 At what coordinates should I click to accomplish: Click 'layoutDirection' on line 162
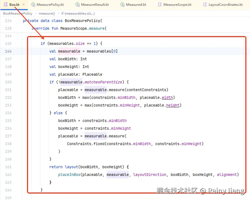click(150, 175)
